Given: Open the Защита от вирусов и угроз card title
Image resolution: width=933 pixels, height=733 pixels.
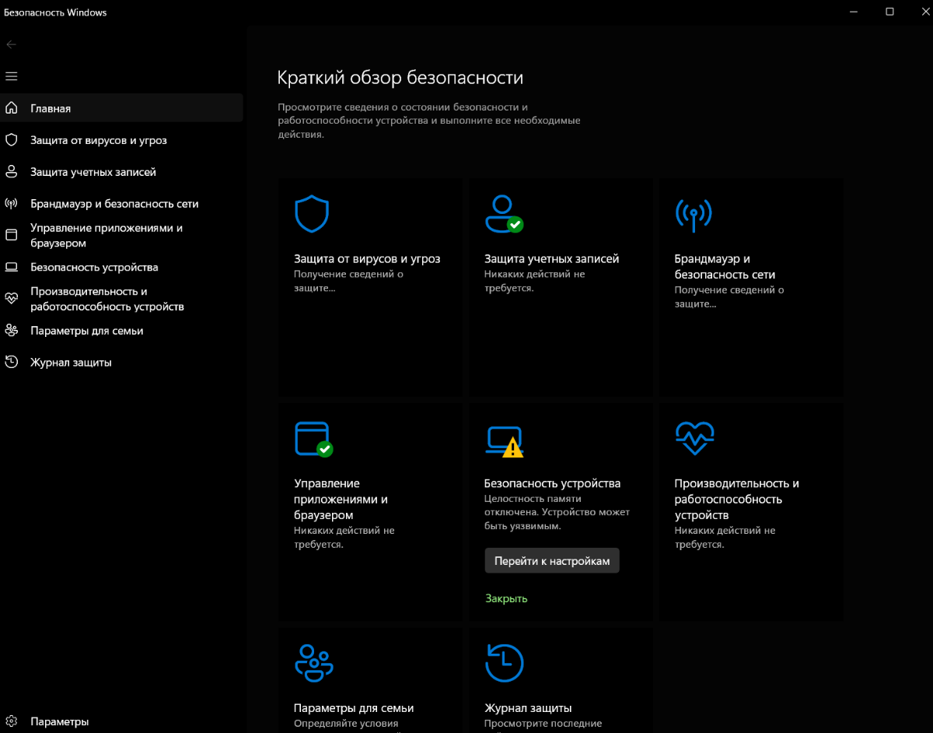Looking at the screenshot, I should click(x=367, y=258).
